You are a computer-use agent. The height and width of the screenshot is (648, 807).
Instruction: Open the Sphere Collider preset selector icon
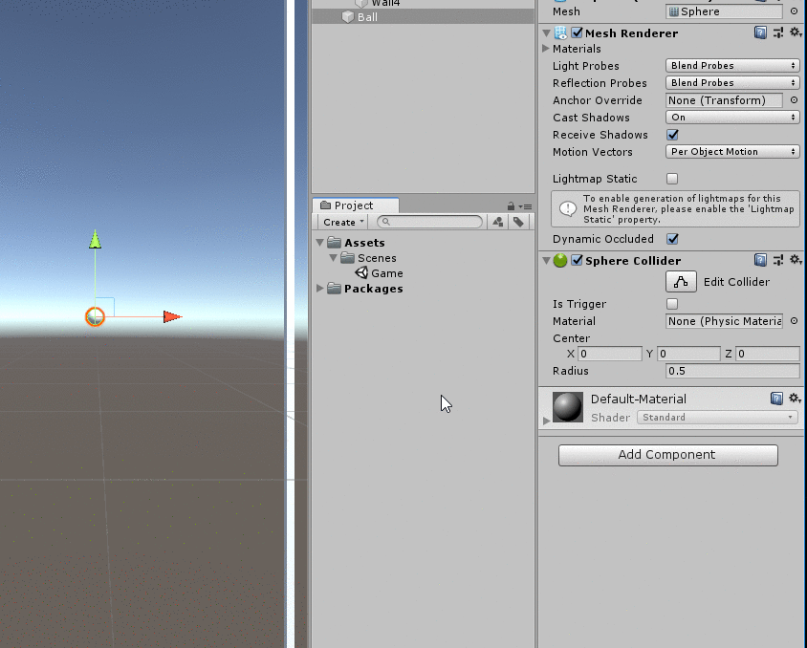click(x=778, y=260)
